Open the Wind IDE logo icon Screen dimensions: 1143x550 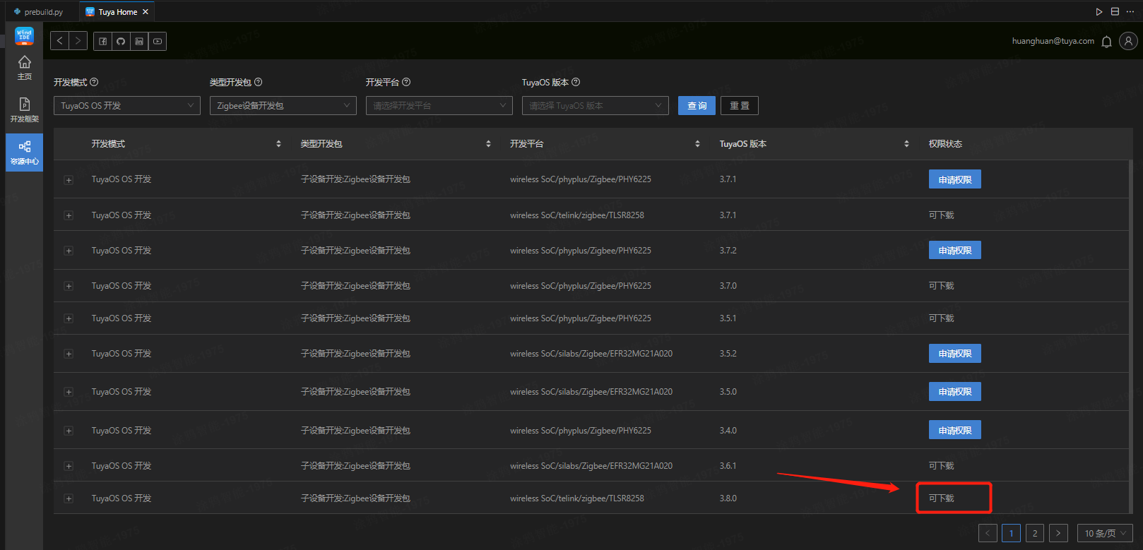[x=24, y=36]
